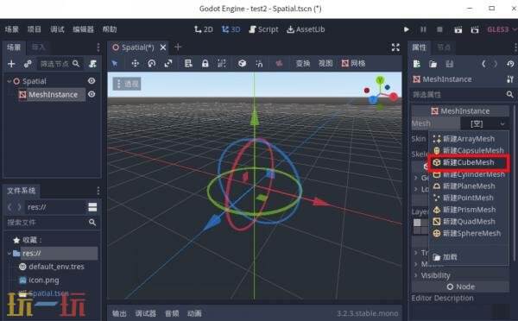Create a new resource in the Inspector toolbar
The width and height of the screenshot is (518, 321).
coord(417,64)
